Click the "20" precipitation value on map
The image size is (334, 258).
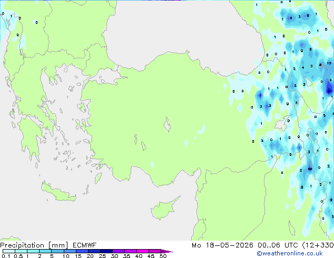coord(310,169)
